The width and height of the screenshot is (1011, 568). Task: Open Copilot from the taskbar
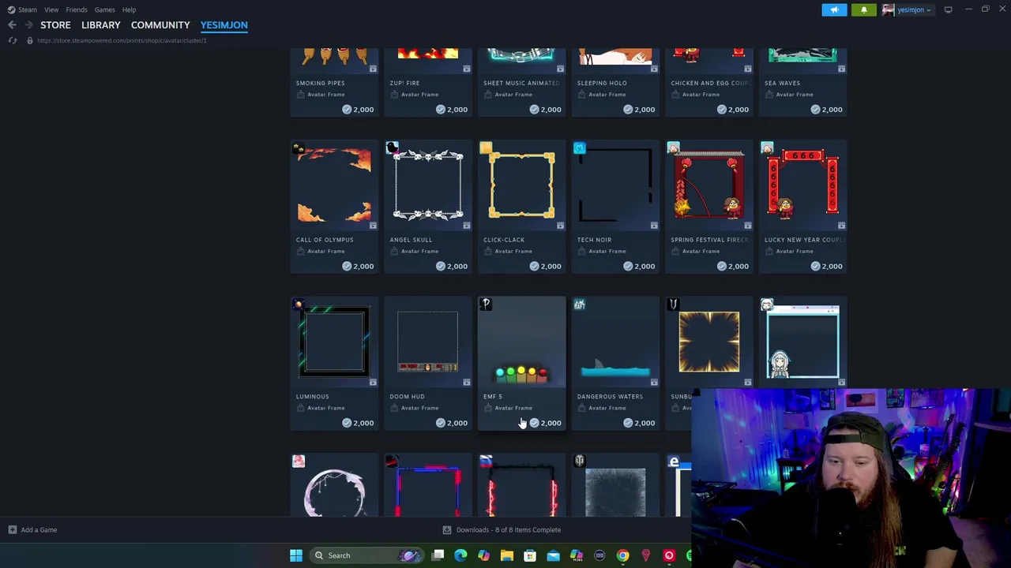pyautogui.click(x=483, y=555)
